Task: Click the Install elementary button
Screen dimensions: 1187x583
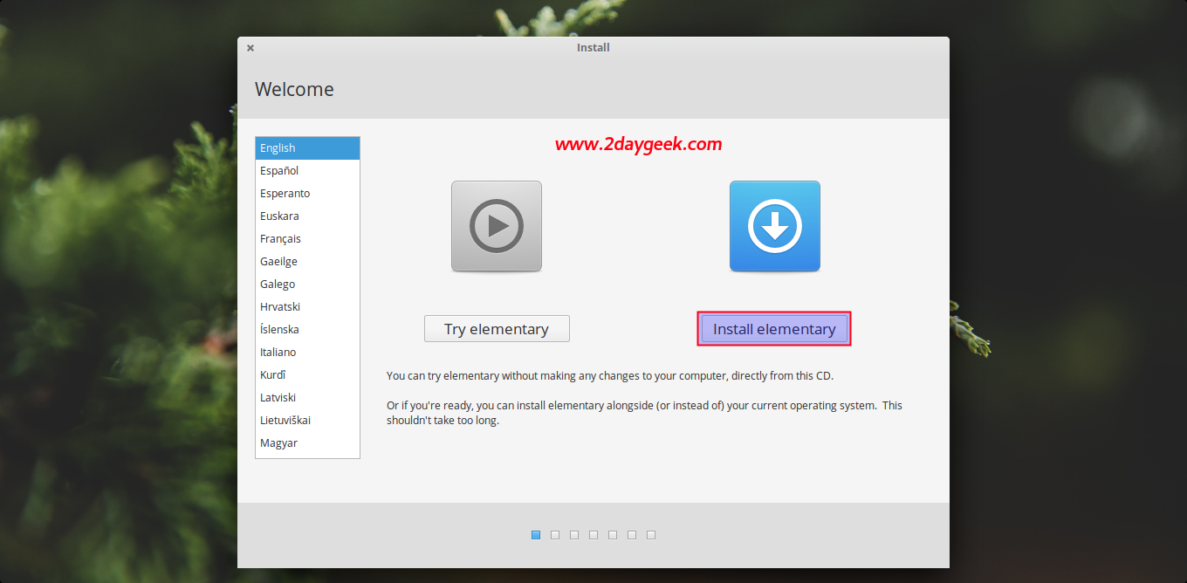Action: click(x=774, y=329)
